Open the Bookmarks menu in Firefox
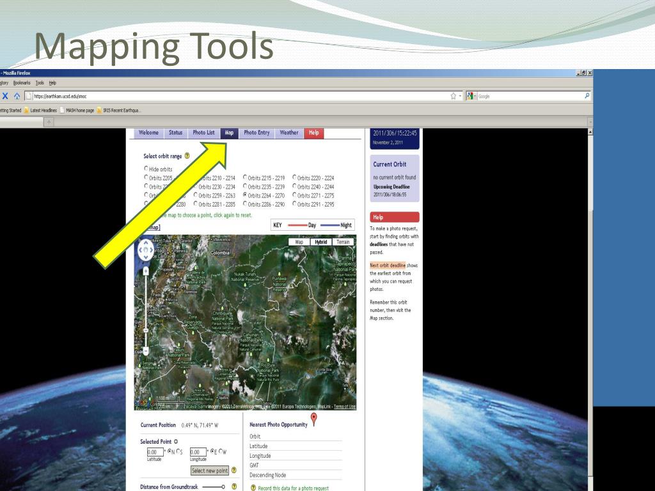The width and height of the screenshot is (655, 491). 22,82
